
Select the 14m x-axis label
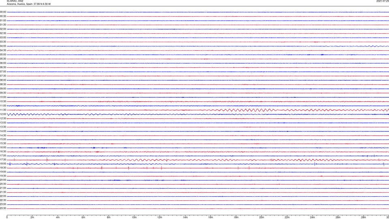click(x=185, y=217)
